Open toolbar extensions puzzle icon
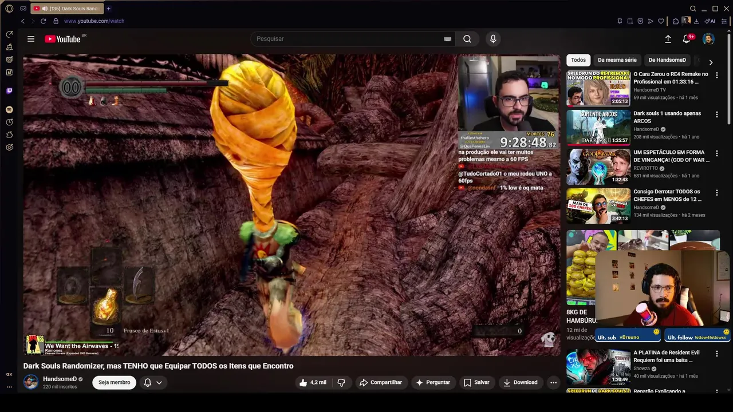Screen dimensions: 733x412 click(x=676, y=21)
